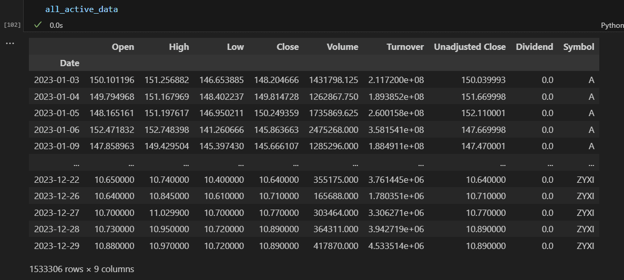Select the Open column header
The height and width of the screenshot is (280, 624).
[123, 47]
